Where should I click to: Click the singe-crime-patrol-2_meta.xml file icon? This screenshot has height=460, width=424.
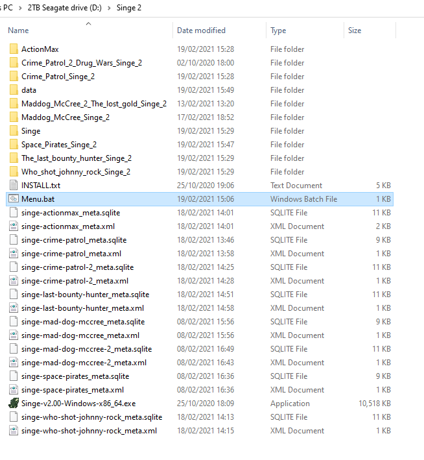(x=14, y=281)
